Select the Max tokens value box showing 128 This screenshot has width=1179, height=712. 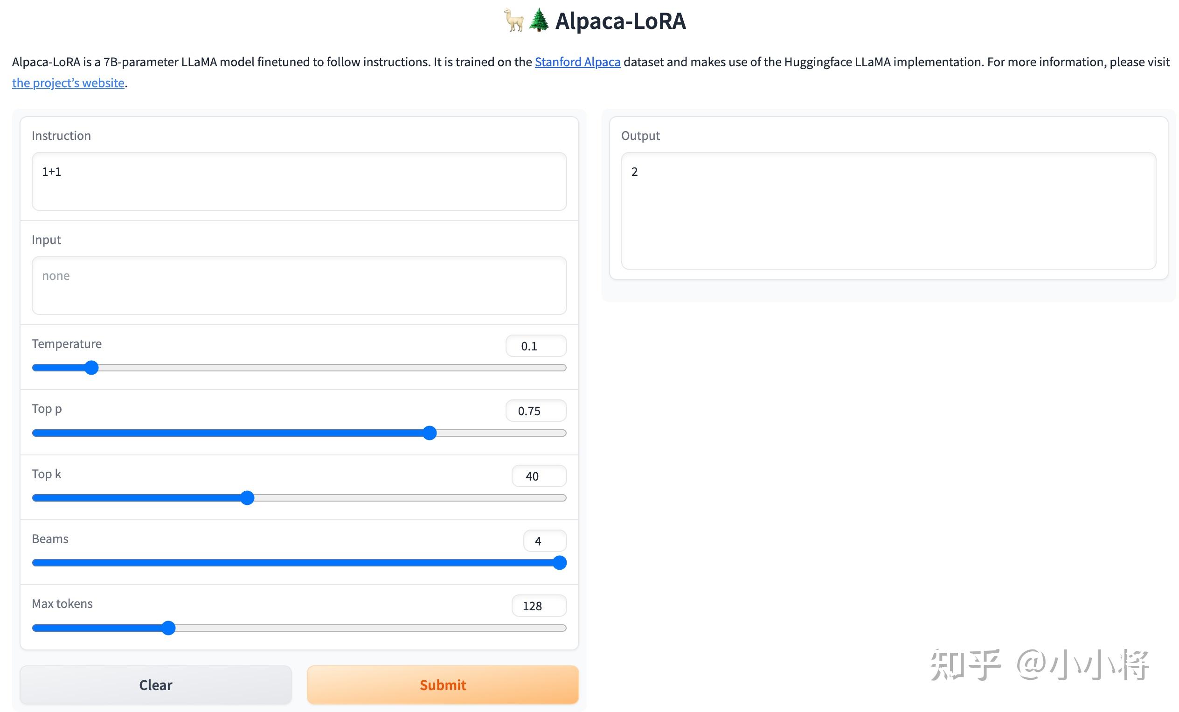point(538,606)
